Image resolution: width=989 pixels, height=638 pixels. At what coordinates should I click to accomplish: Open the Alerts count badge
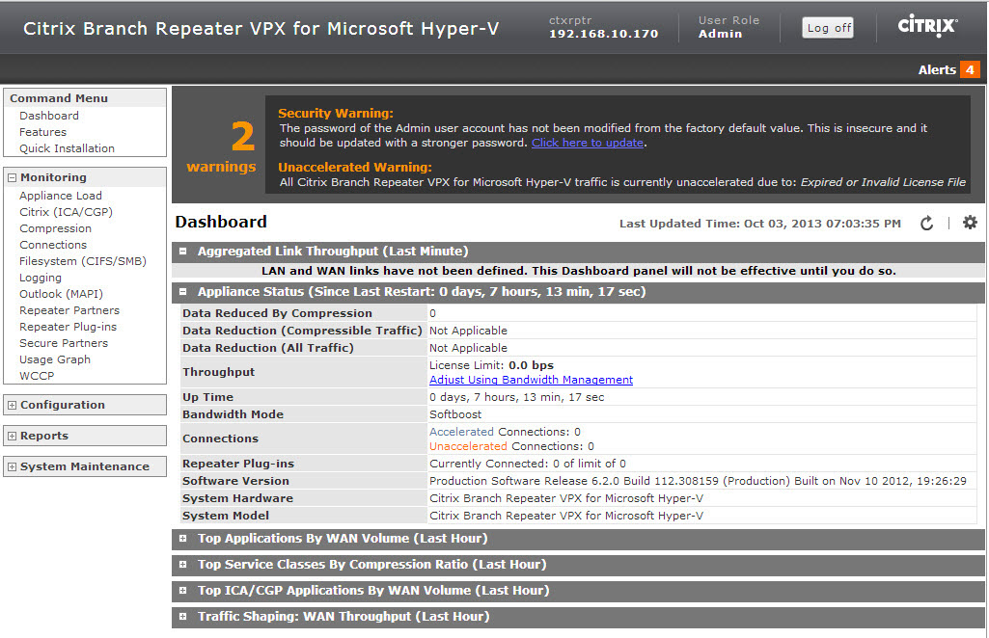point(970,69)
